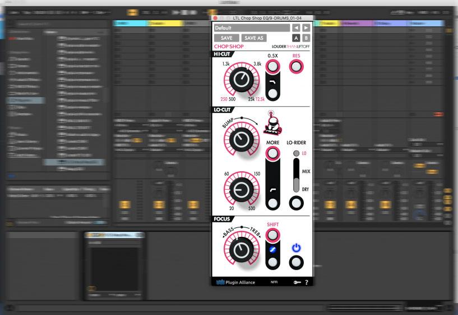Image resolution: width=458 pixels, height=315 pixels.
Task: Click the blue Focus power icon
Action: click(x=296, y=247)
